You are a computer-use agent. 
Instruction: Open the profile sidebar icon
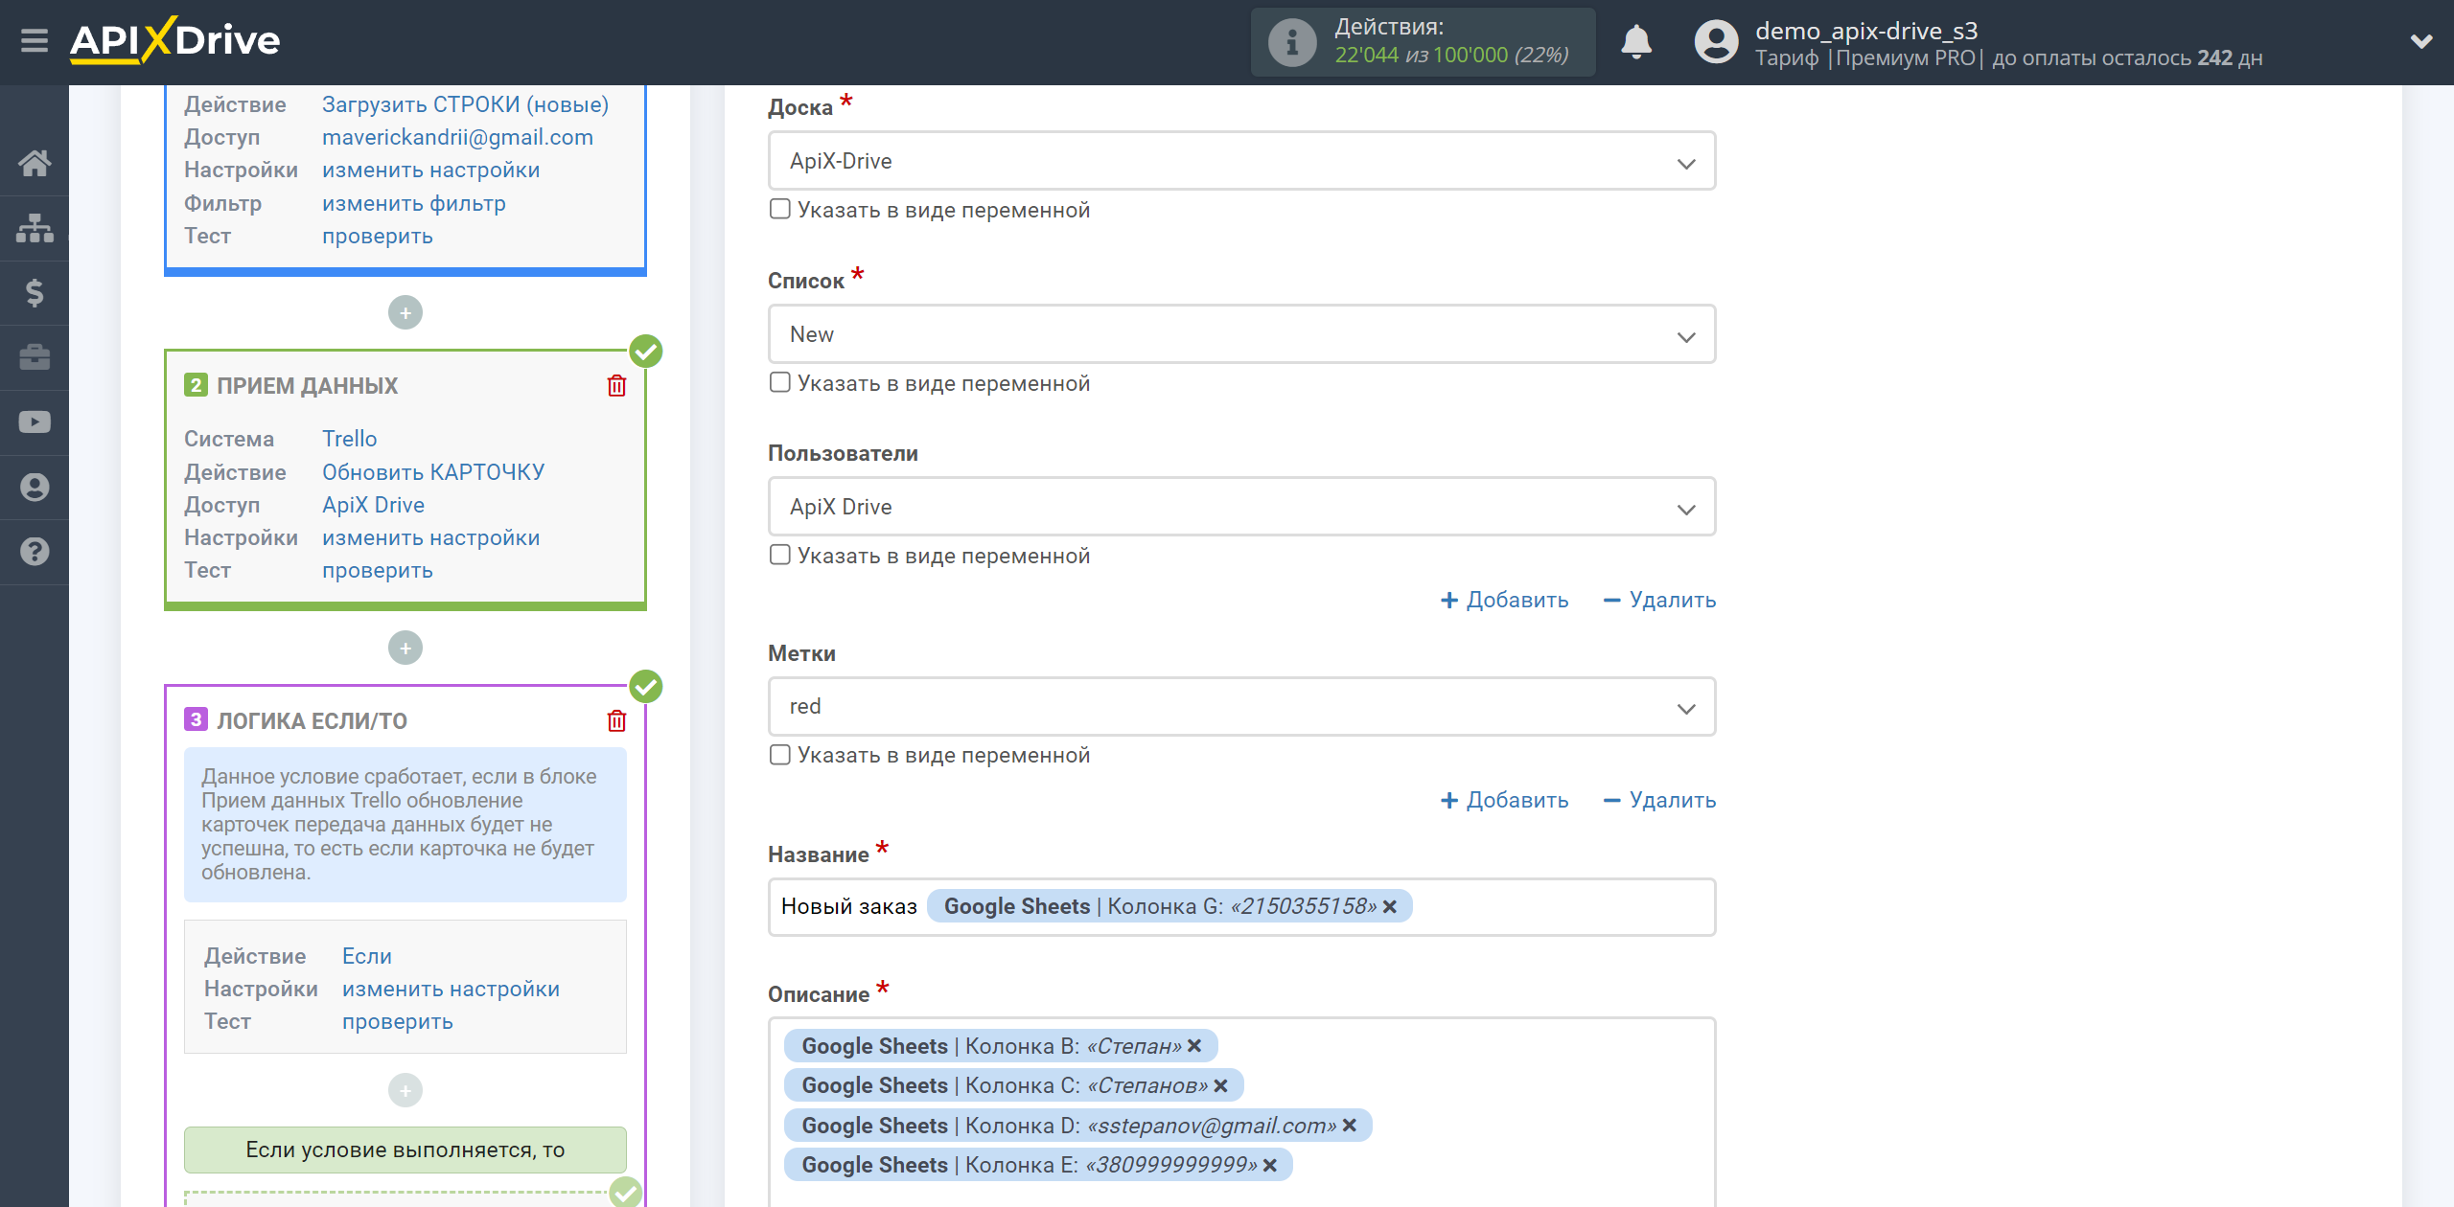35,487
